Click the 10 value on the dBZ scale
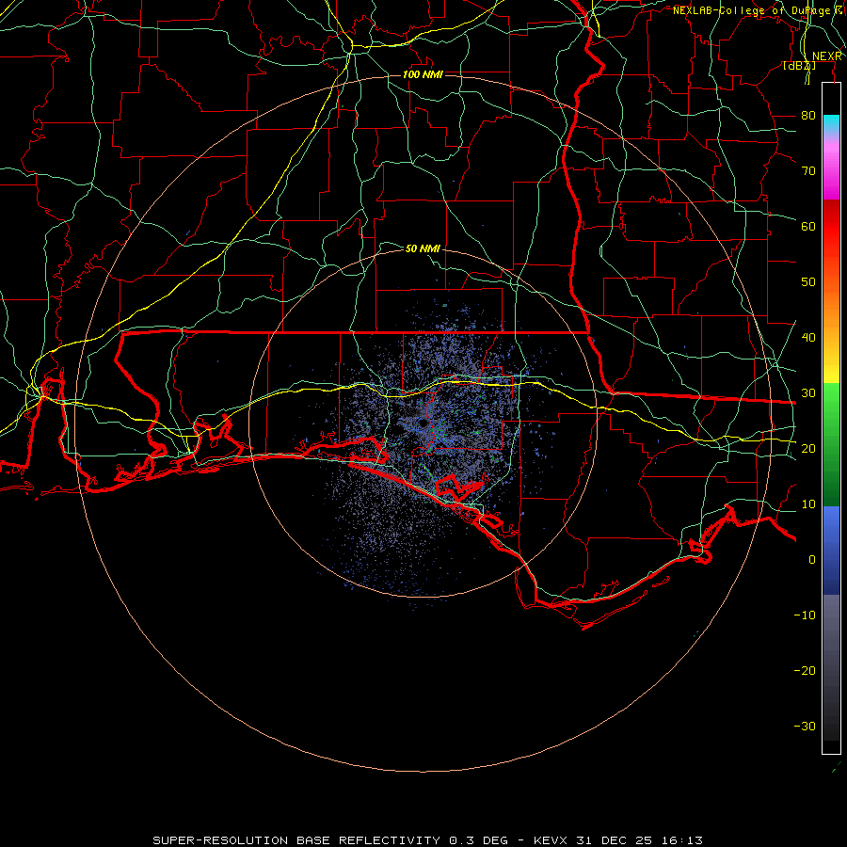Screen dimensions: 847x847 (808, 504)
